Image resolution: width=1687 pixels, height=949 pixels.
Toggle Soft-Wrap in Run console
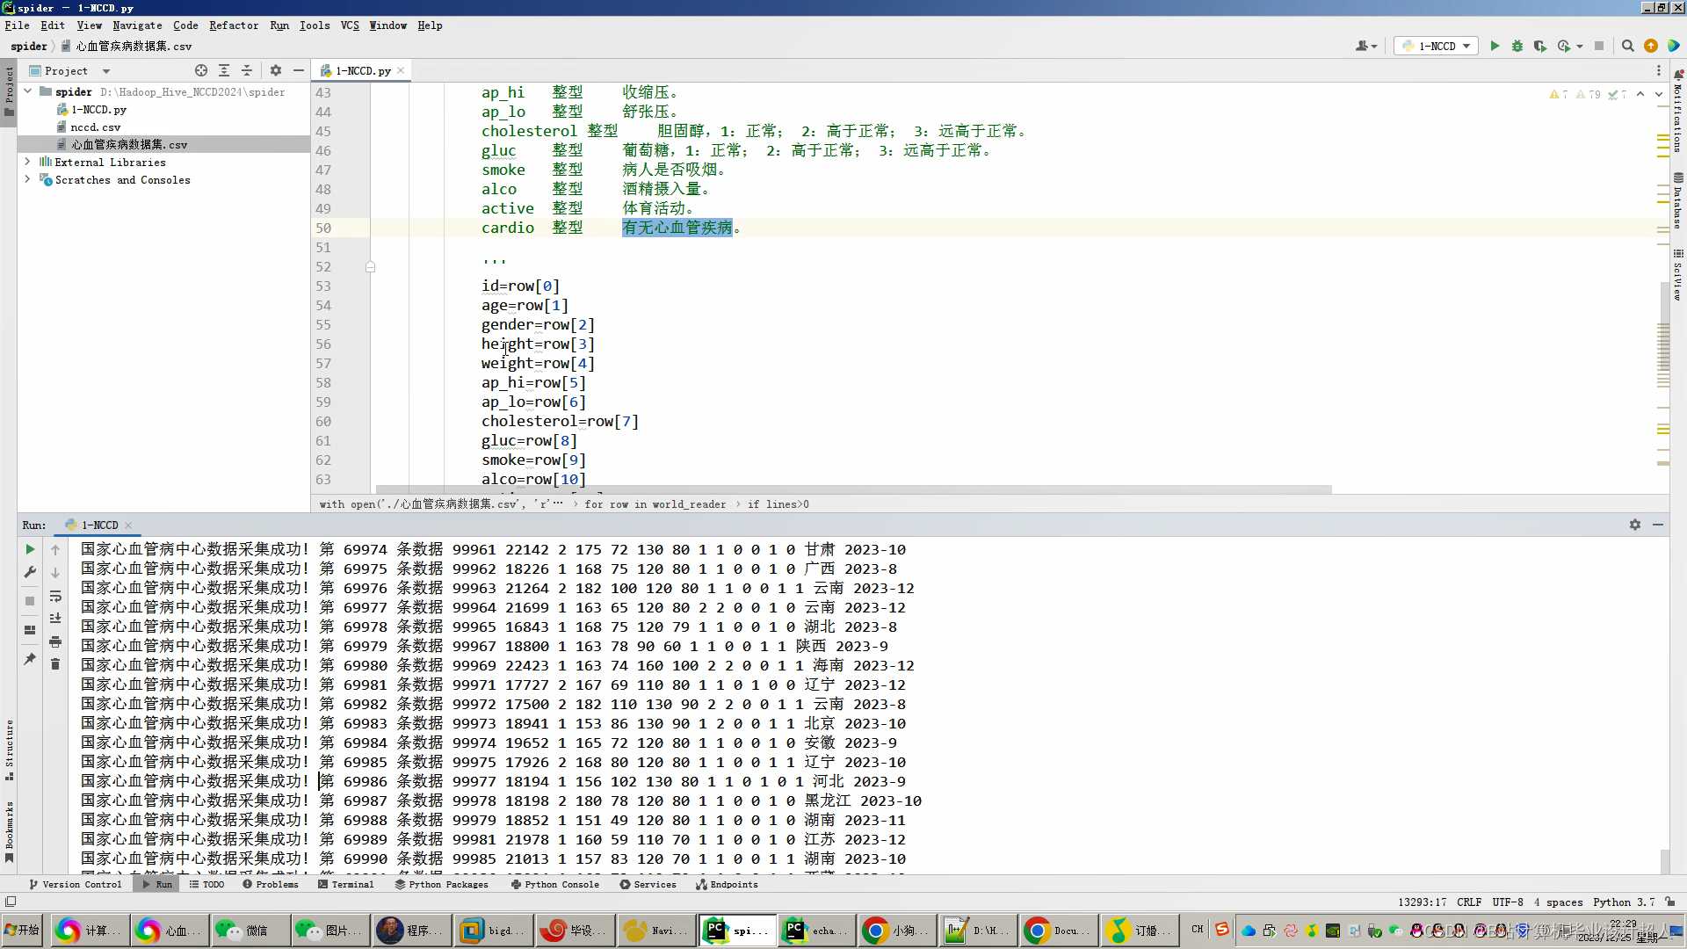coord(55,596)
